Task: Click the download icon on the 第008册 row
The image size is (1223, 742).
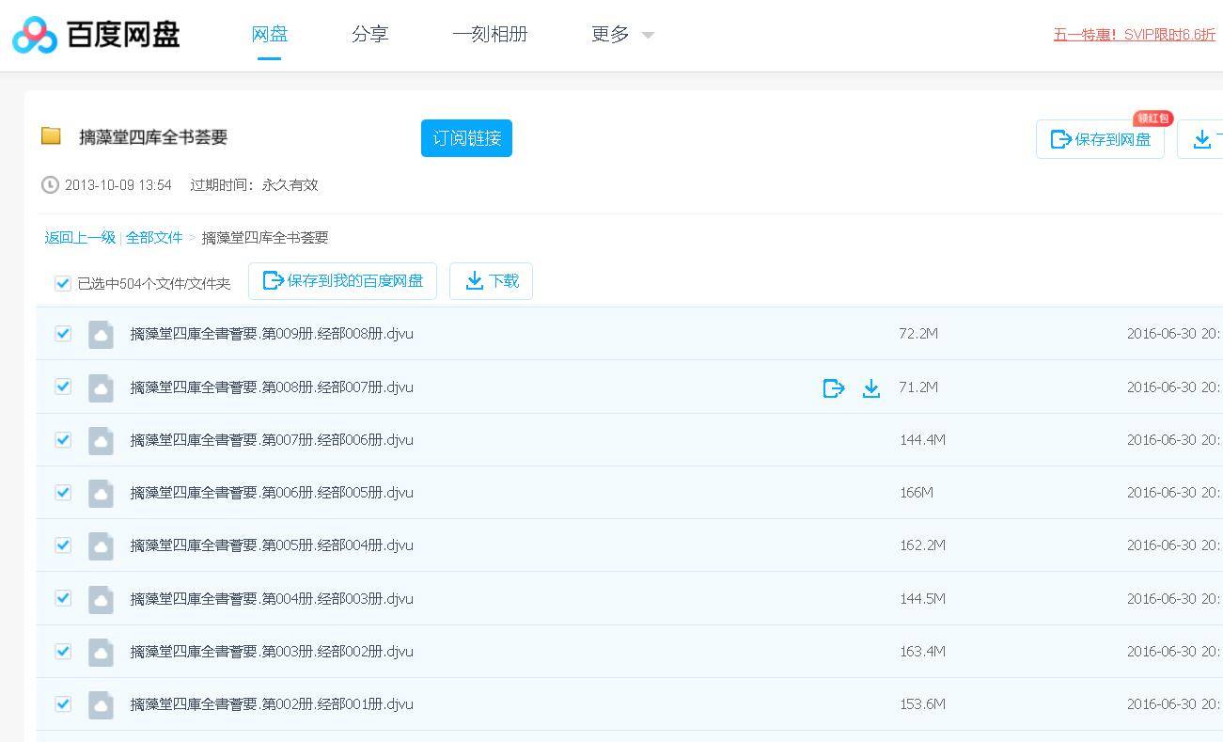Action: point(871,388)
